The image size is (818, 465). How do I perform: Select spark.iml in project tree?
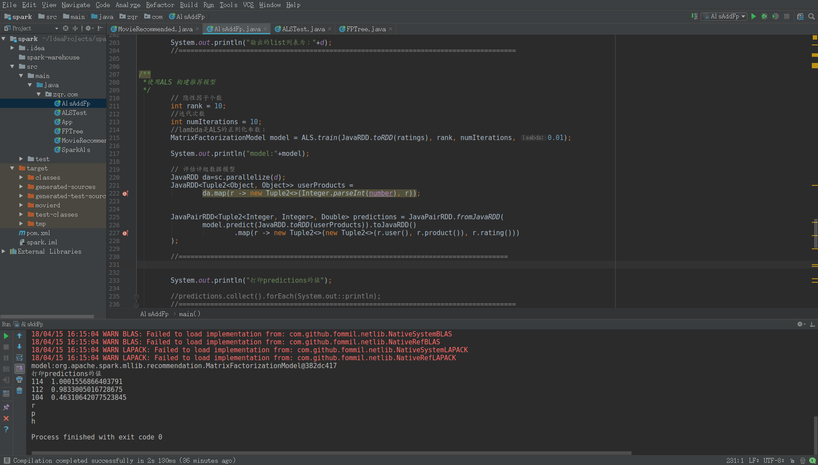coord(42,242)
